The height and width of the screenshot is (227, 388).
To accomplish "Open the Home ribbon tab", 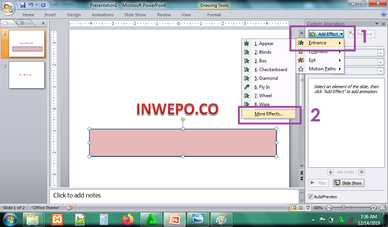I will (x=28, y=15).
